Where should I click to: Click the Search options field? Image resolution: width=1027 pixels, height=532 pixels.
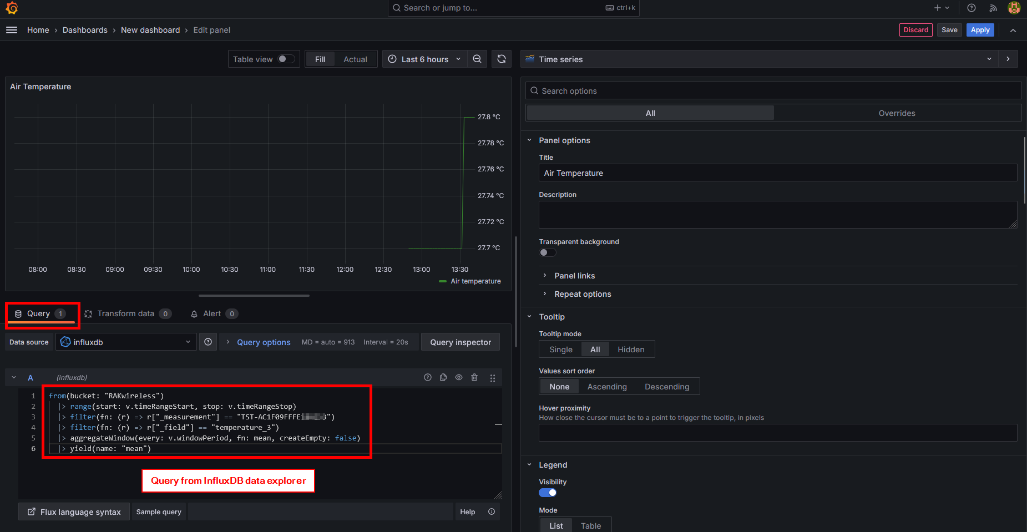point(773,90)
